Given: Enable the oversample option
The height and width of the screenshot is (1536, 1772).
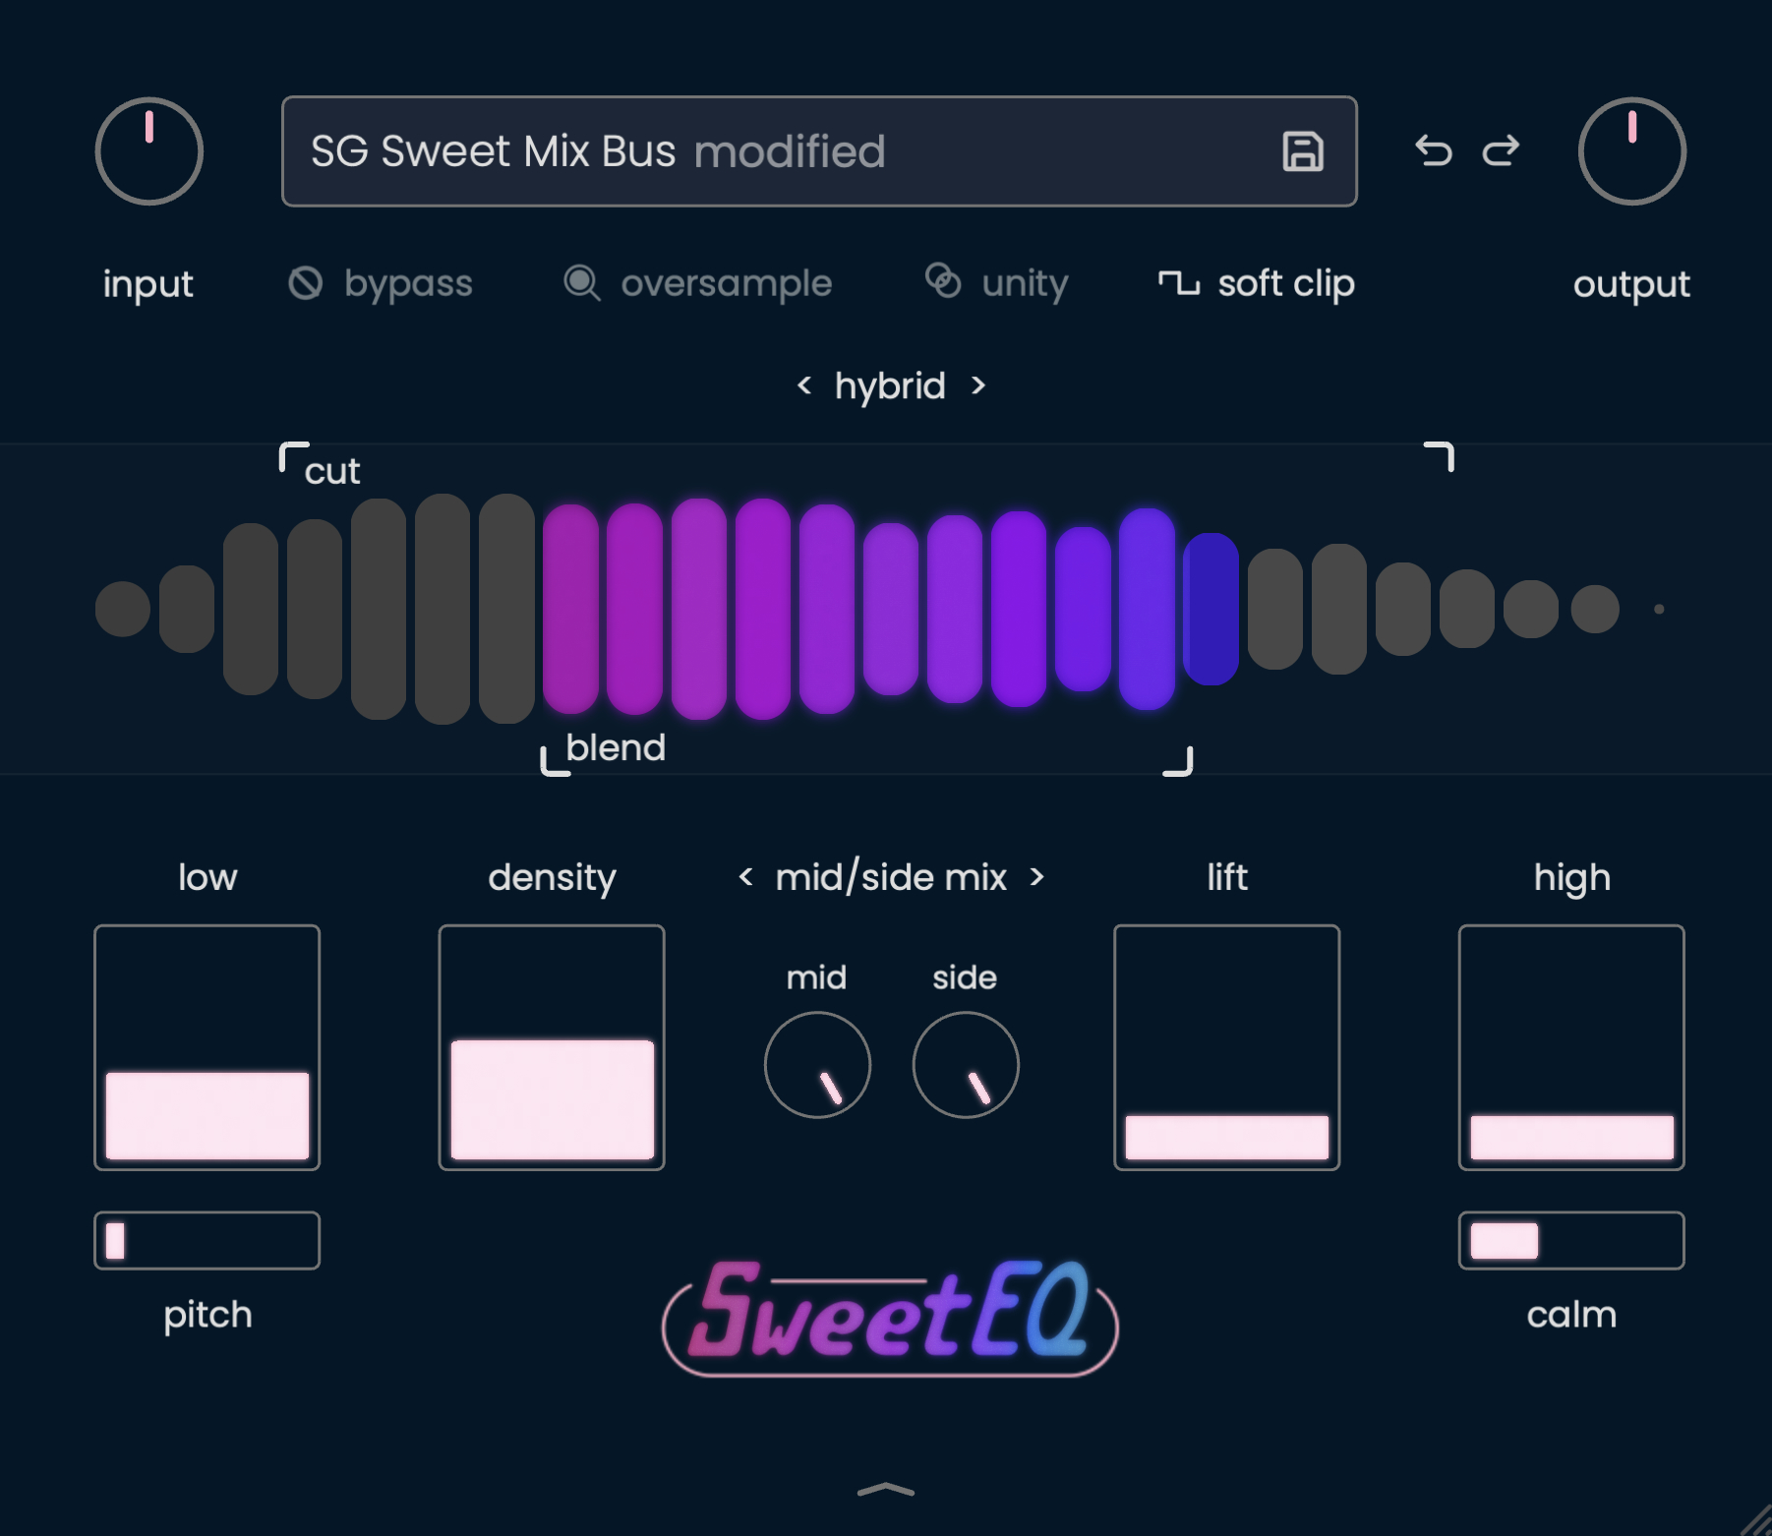Looking at the screenshot, I should tap(697, 283).
